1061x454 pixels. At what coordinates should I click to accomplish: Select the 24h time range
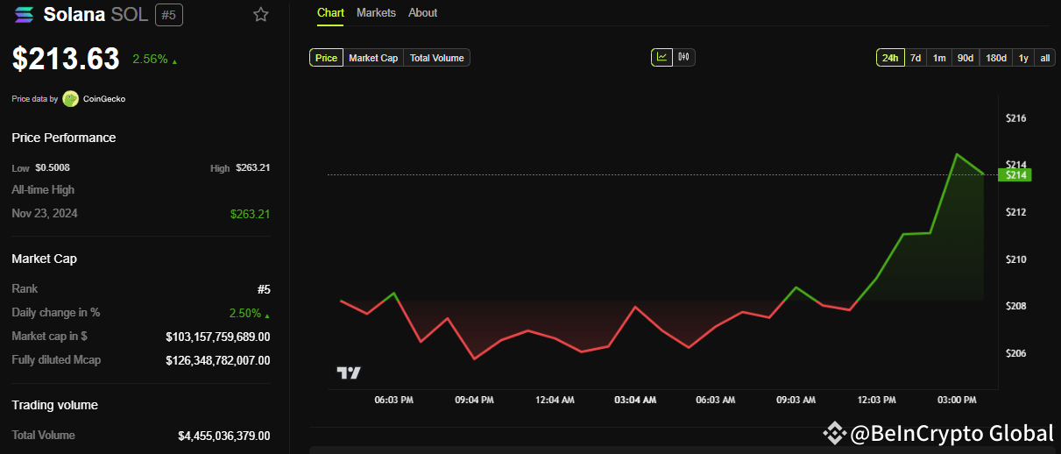(x=890, y=58)
